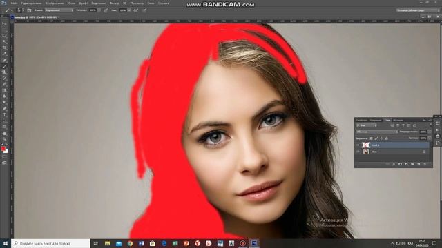The image size is (442, 248).
Task: Open the layer Opacity arrow in the Layers panel
Action: pos(430,132)
